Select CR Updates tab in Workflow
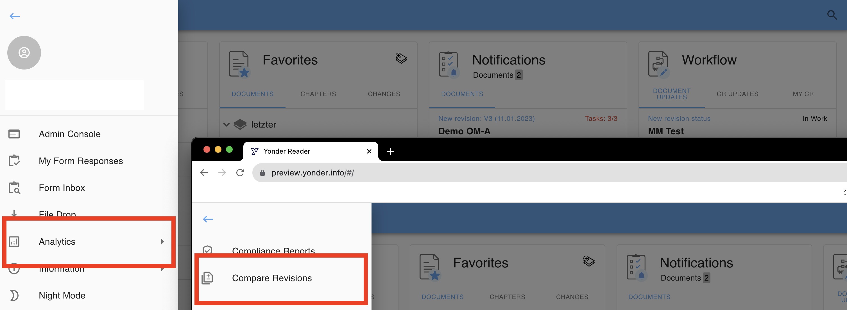 (x=737, y=94)
